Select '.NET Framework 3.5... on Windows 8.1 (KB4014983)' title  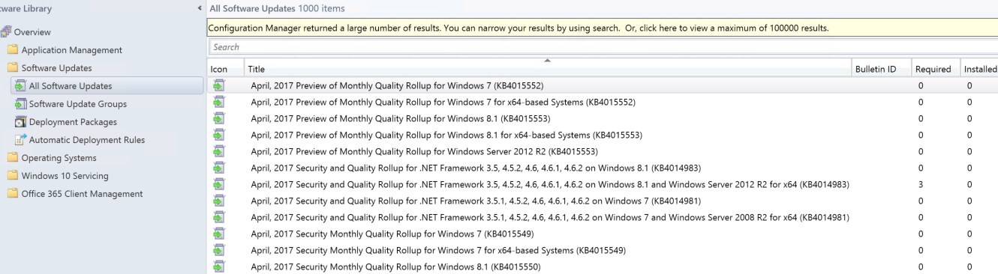(x=476, y=168)
